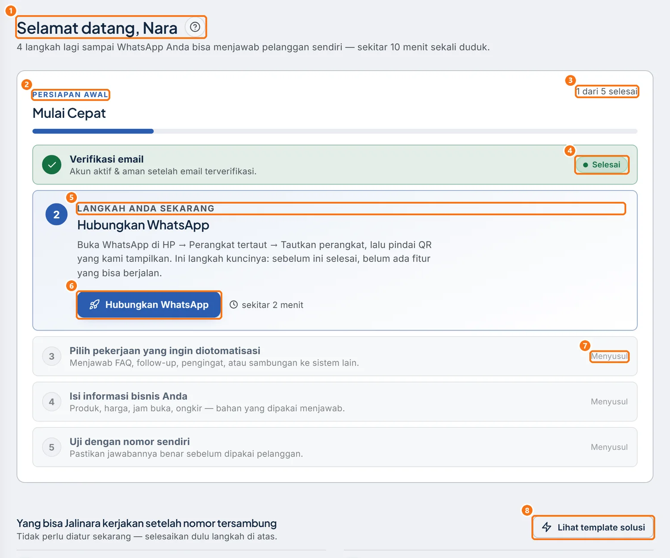Click the lightning bolt icon on template button
Viewport: 670px width, 558px height.
pos(547,527)
